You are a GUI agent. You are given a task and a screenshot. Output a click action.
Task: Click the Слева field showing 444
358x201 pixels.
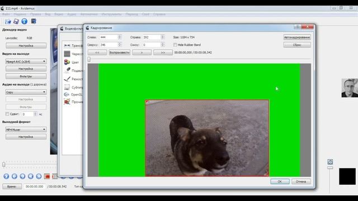(109, 37)
